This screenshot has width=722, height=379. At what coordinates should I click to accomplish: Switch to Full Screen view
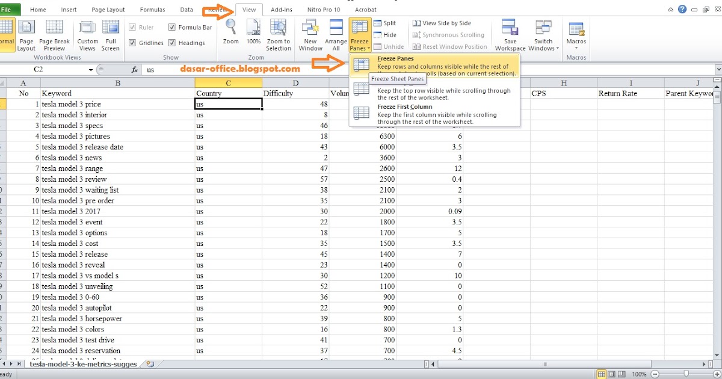pos(110,34)
